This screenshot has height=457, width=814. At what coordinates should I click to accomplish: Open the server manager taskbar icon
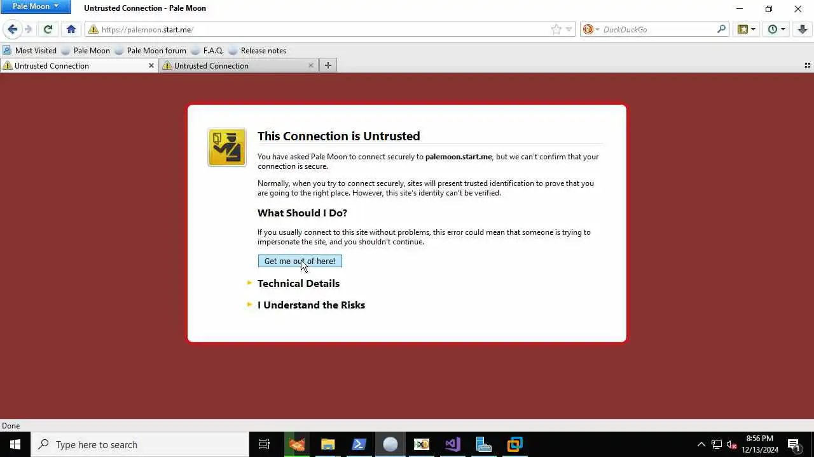tap(483, 444)
